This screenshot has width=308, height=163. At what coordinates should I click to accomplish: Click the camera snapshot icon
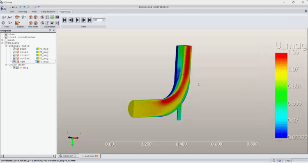pyautogui.click(x=57, y=17)
